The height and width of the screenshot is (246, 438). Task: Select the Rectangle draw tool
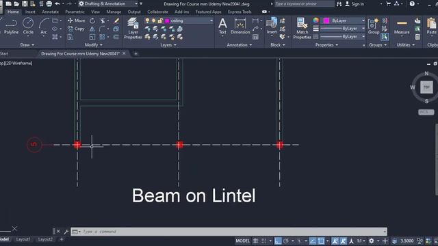[x=55, y=20]
